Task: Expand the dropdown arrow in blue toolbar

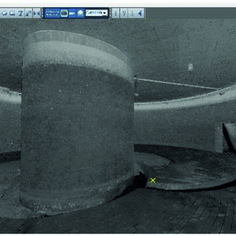Action: pyautogui.click(x=104, y=13)
